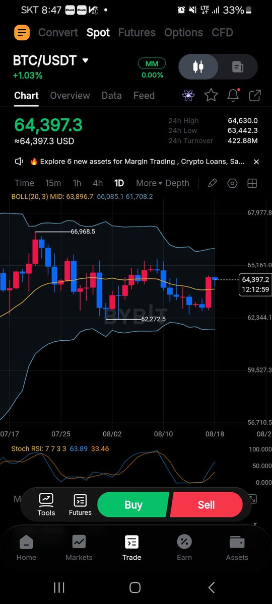Open the Margin Trading announcement banner

pos(138,162)
